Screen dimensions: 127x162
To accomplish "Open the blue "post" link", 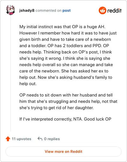I will [x=66, y=10].
